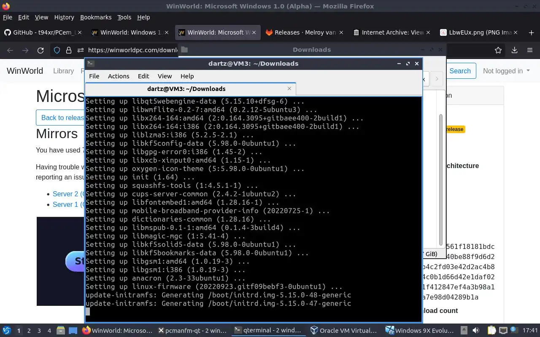Screen dimensions: 540x337
Task: Open Firefox Edit menu in menu bar
Action: (x=24, y=17)
